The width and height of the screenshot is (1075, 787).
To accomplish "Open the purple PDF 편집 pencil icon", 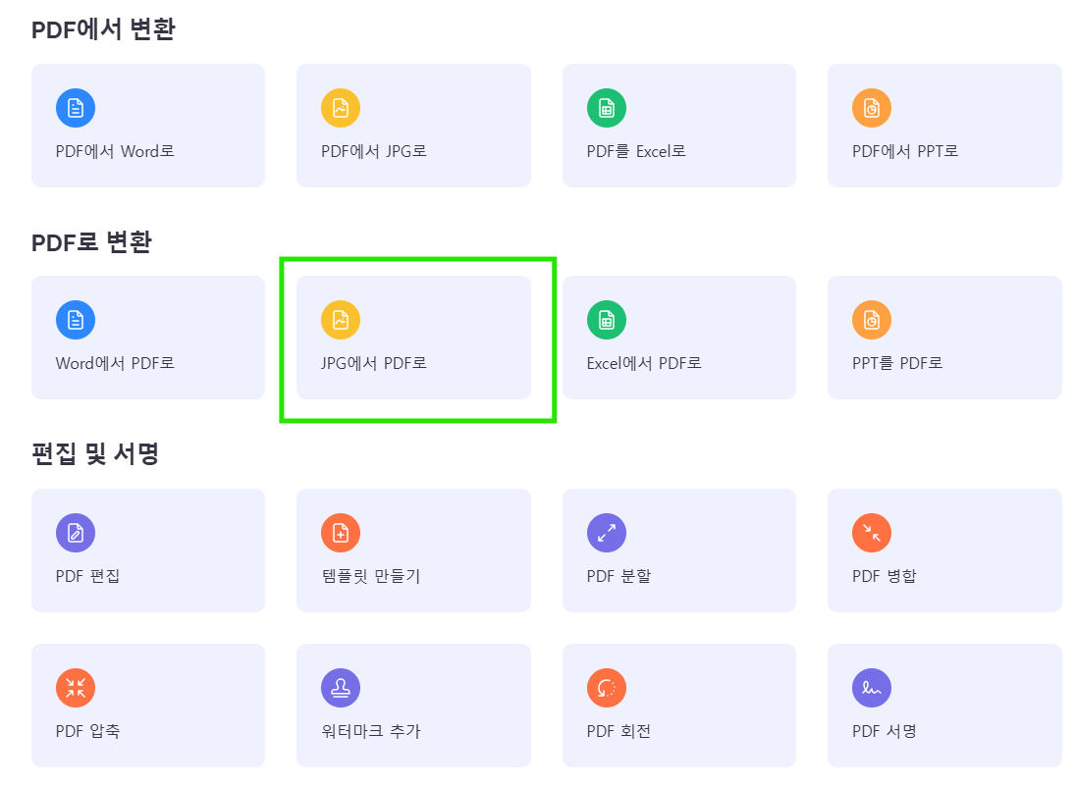I will pyautogui.click(x=76, y=533).
